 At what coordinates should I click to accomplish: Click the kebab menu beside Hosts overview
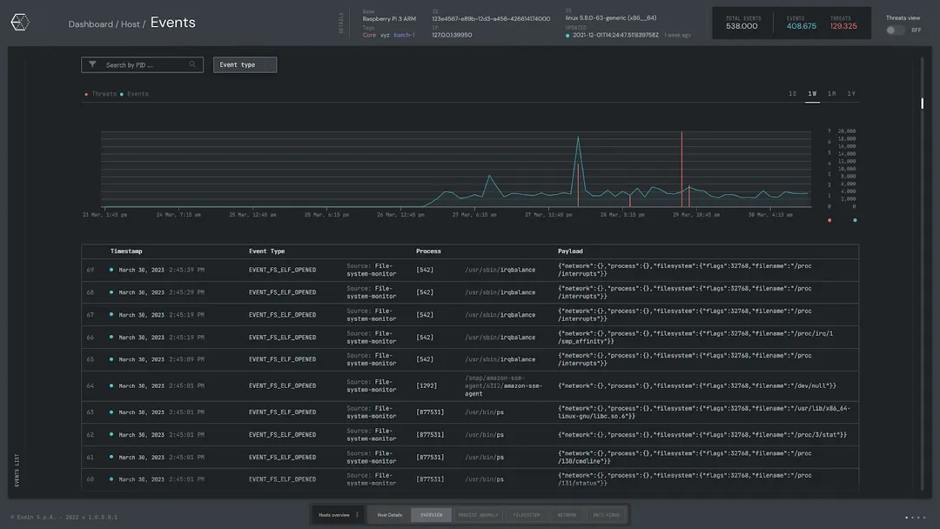[358, 514]
